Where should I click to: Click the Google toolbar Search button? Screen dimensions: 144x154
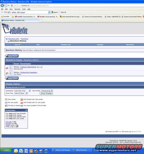[x=55, y=12]
